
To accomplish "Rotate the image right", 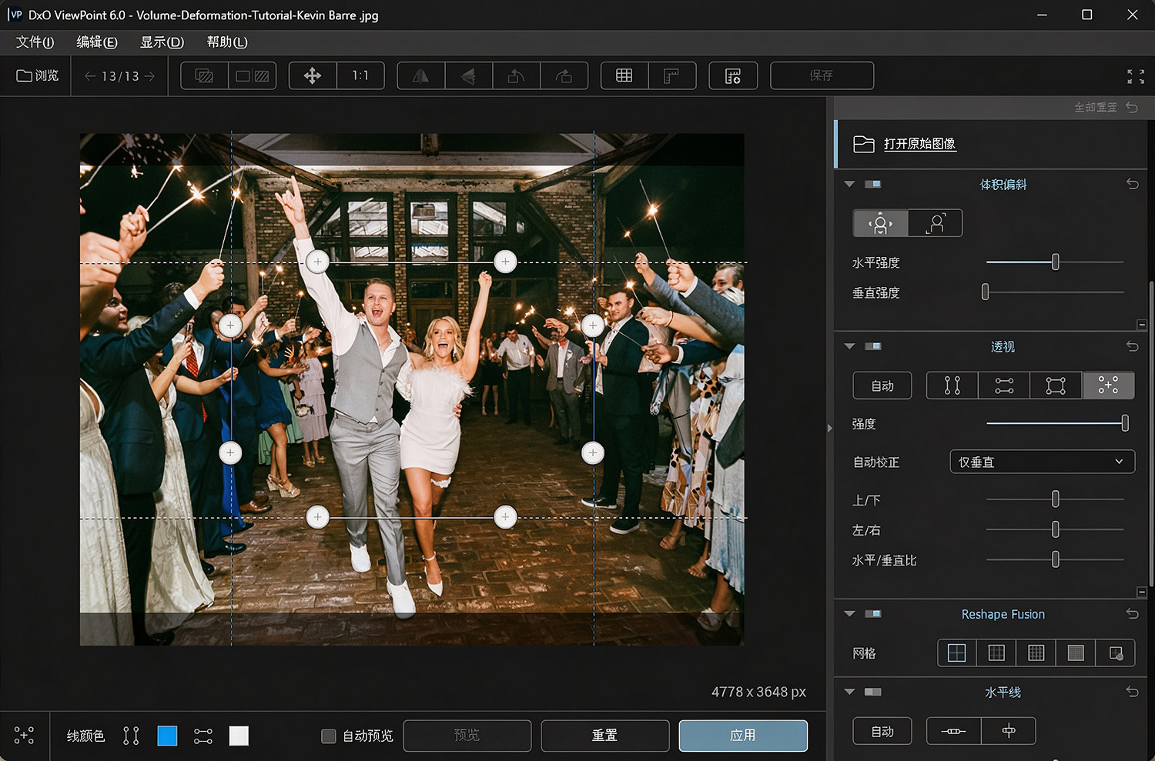I will coord(564,75).
